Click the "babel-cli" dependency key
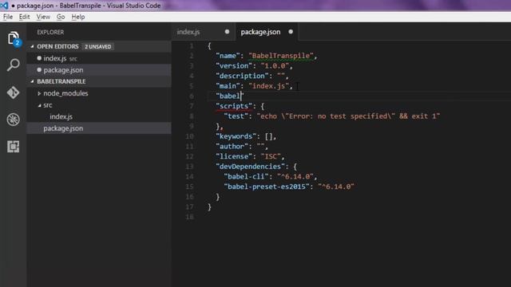The width and height of the screenshot is (511, 287). coord(246,177)
